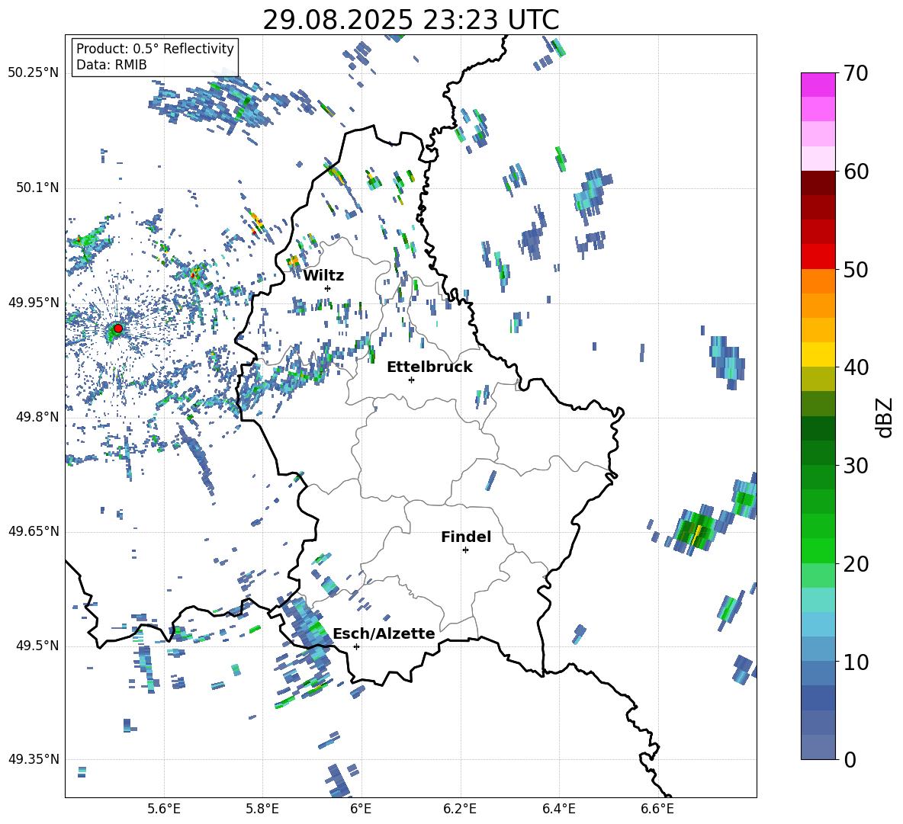The image size is (903, 824).
Task: Click the colorbar value 40
Action: pos(855,367)
